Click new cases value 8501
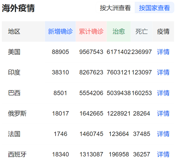The height and width of the screenshot is (161, 181). click(x=60, y=93)
